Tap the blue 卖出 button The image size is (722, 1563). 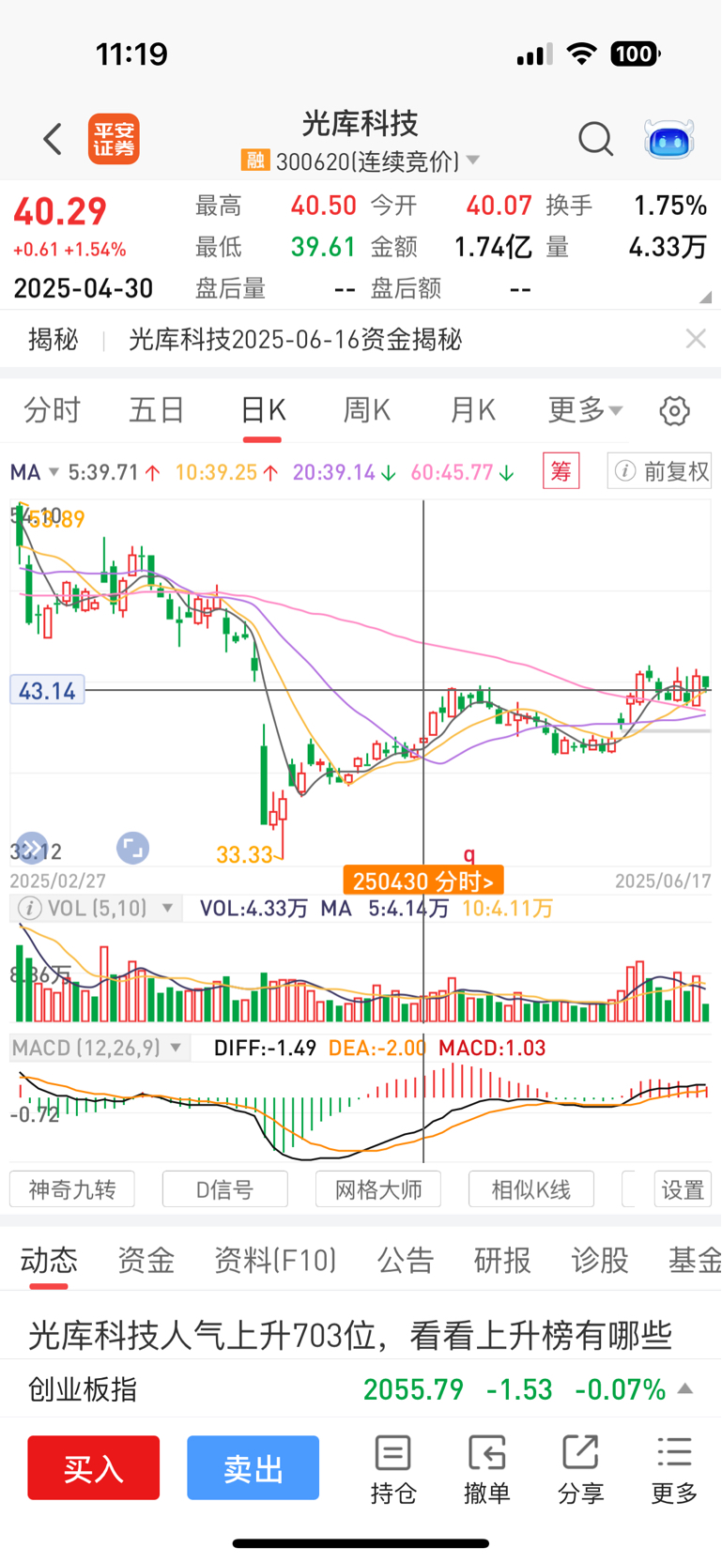tap(253, 1467)
